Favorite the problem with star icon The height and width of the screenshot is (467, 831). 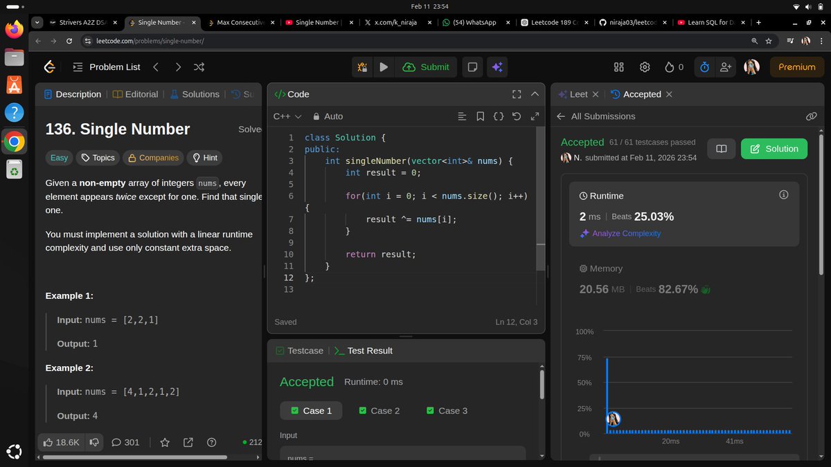click(165, 442)
